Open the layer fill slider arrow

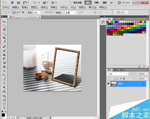[147, 78]
